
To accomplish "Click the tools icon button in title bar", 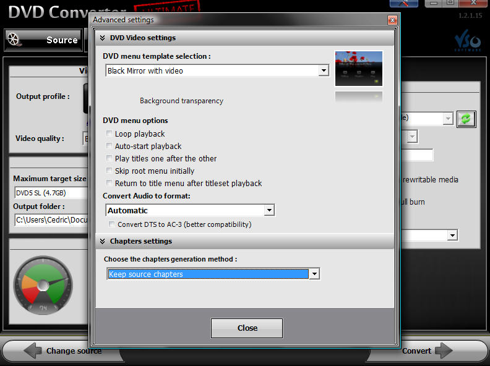I will click(404, 4).
